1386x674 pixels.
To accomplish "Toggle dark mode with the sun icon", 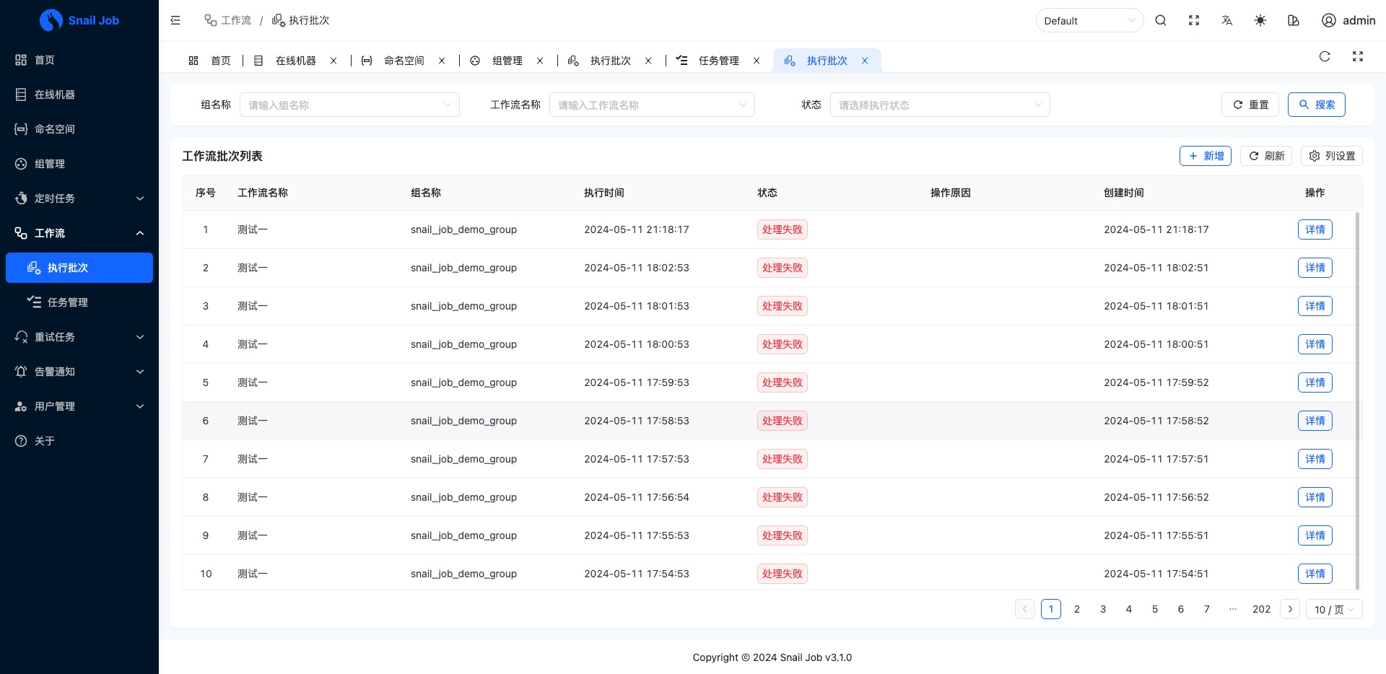I will coord(1260,20).
